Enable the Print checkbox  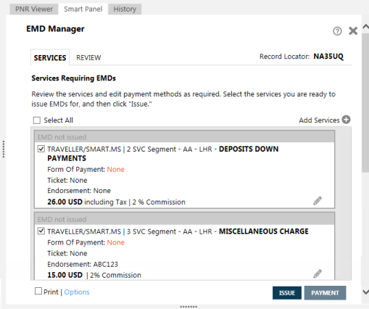(x=38, y=291)
